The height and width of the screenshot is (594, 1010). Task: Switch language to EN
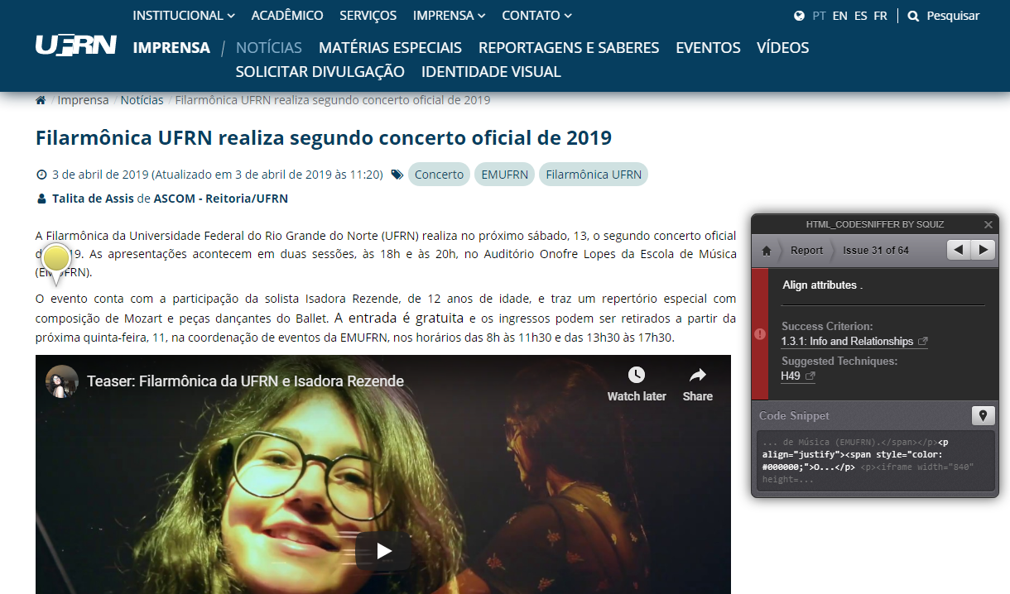click(x=839, y=16)
